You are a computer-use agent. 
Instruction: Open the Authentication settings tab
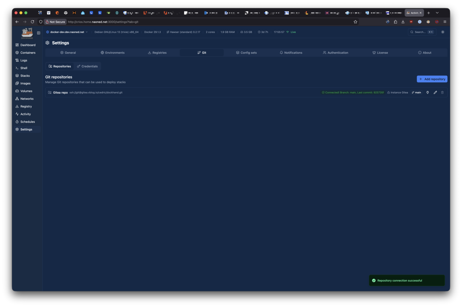point(335,53)
